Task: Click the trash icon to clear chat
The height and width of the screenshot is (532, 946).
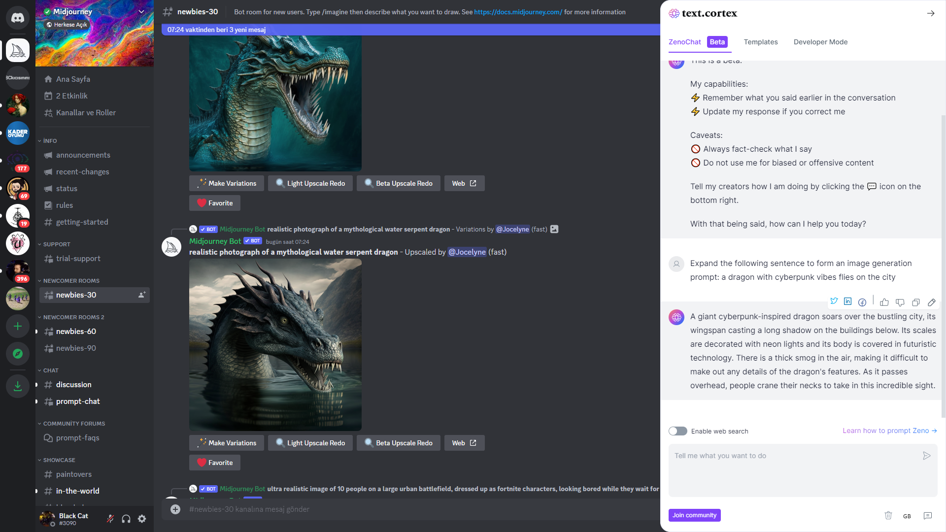Action: 888,515
